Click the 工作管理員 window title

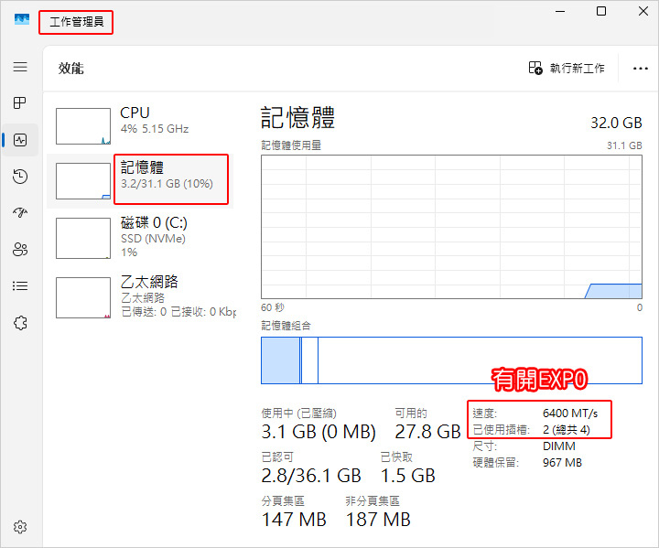coord(77,22)
